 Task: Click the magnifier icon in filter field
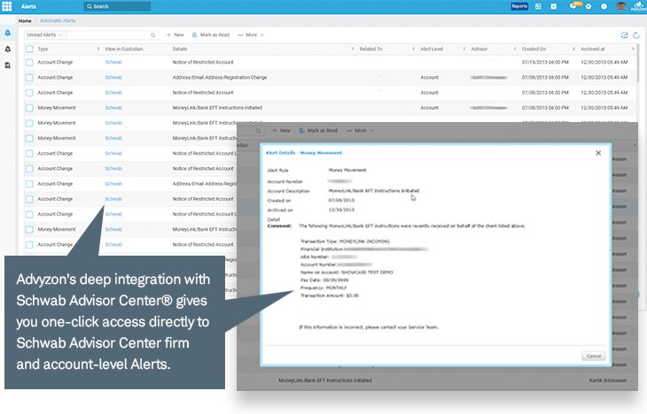153,35
